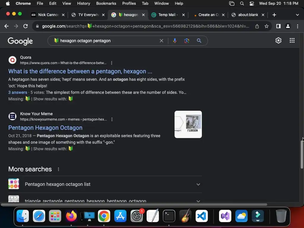
Task: Click the horizontal scrollbar at bottom
Action: [134, 205]
